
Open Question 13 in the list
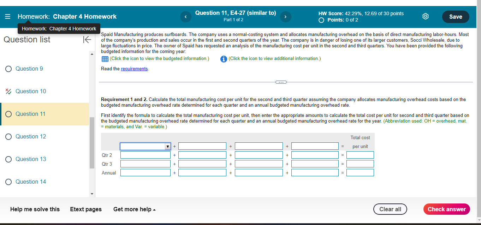[x=31, y=159]
